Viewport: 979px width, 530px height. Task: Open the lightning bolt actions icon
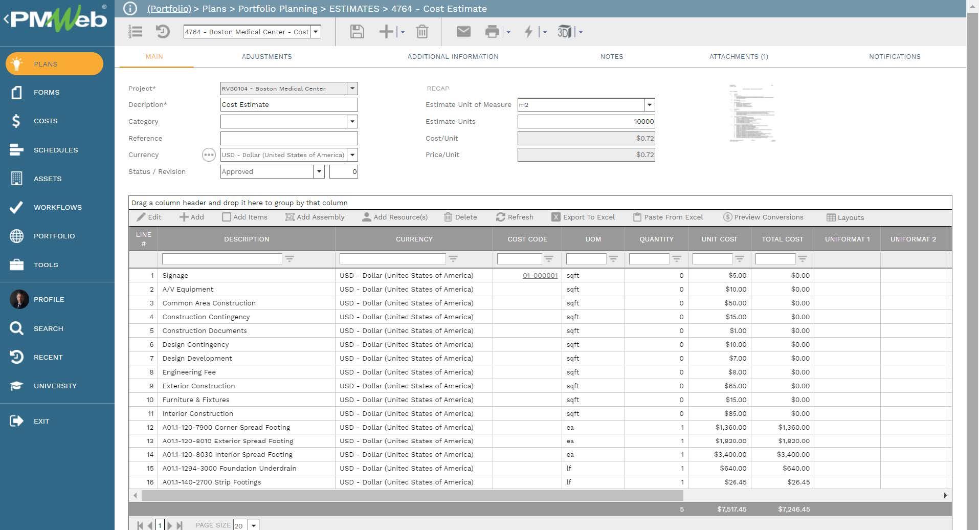(x=529, y=32)
